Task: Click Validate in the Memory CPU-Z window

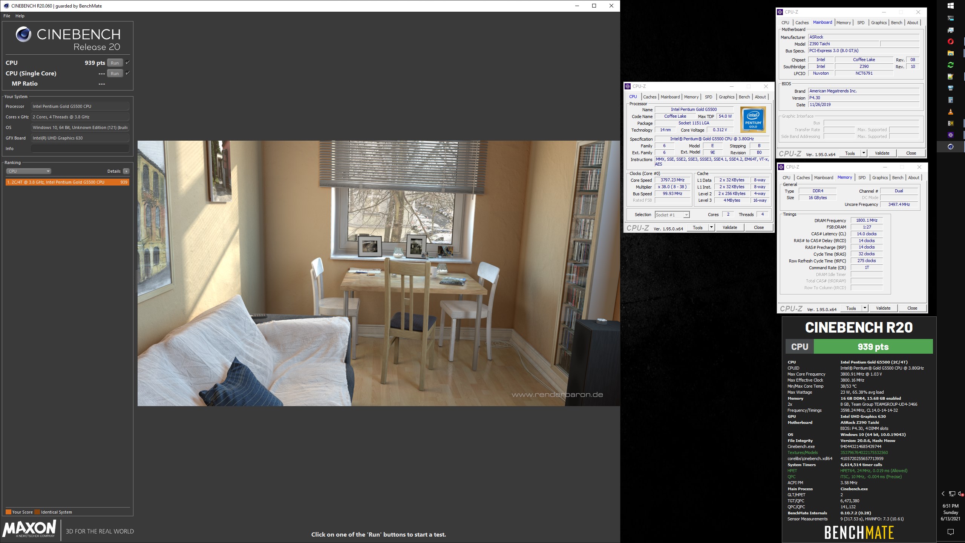Action: tap(883, 308)
